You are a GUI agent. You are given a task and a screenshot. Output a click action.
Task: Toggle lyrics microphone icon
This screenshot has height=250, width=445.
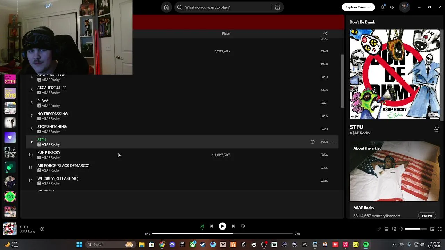tap(379, 229)
